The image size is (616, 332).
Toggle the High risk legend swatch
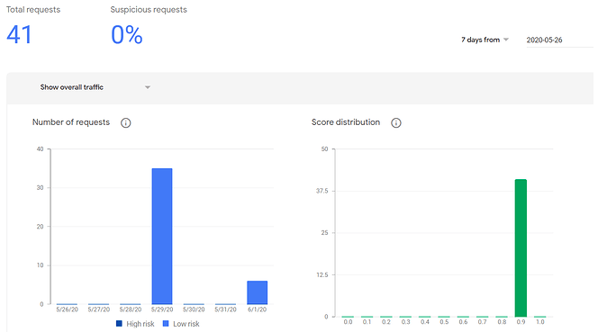pos(119,324)
